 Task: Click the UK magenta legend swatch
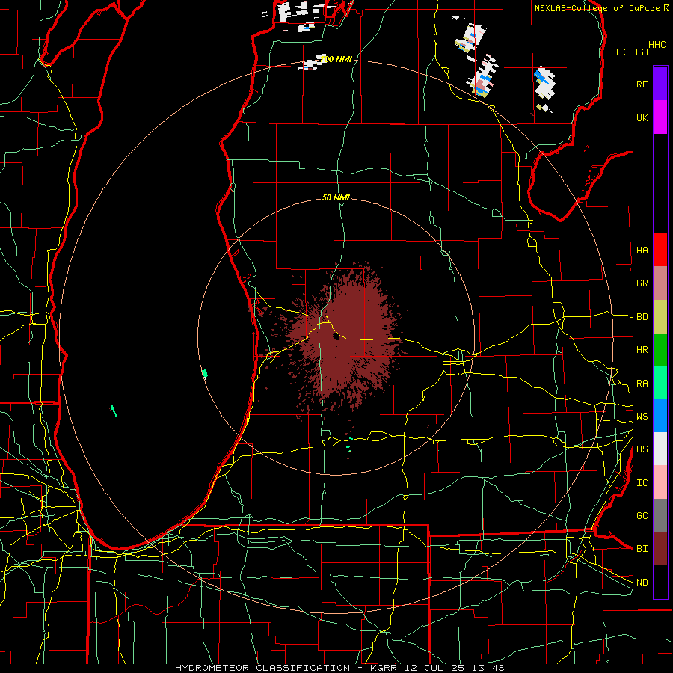pos(660,117)
